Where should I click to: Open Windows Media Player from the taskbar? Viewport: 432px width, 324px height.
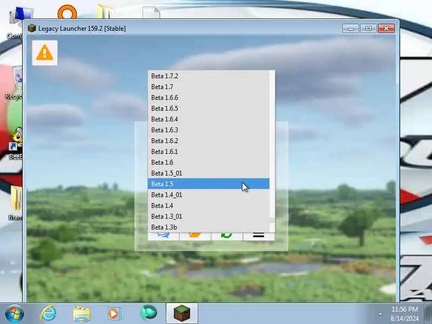click(114, 314)
